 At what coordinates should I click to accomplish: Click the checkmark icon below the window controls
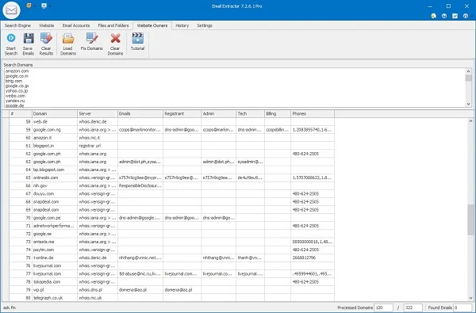pyautogui.click(x=455, y=16)
